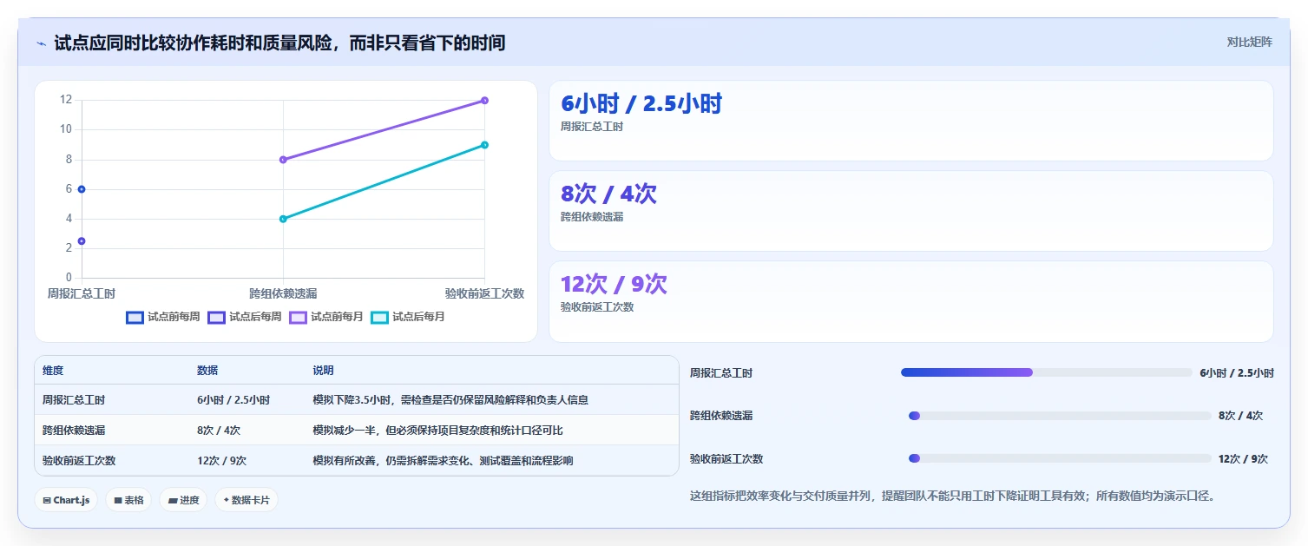Image resolution: width=1308 pixels, height=546 pixels.
Task: Click the header title 试点应同时比较协作耗时和质量风险
Action: click(279, 43)
